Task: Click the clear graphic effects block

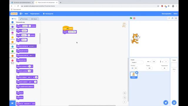Action: [25, 87]
